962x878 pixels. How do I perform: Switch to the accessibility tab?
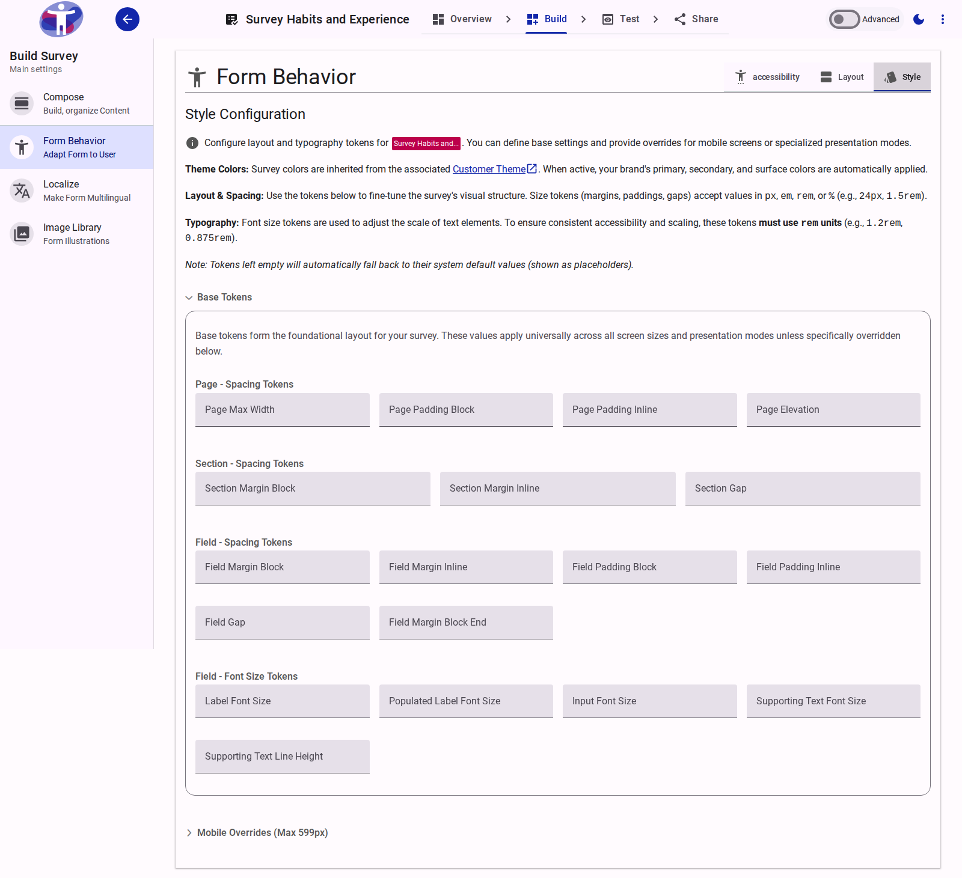[767, 77]
